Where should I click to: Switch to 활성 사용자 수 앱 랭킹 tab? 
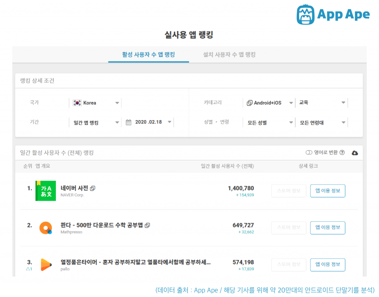coord(148,55)
